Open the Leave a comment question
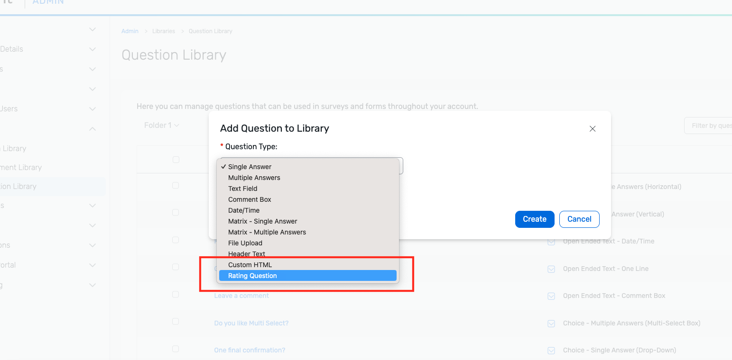732x360 pixels. (x=241, y=296)
